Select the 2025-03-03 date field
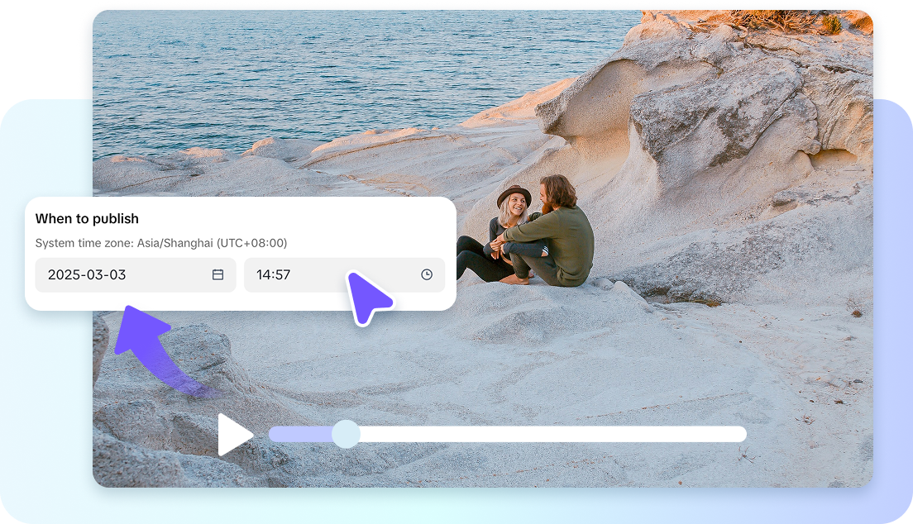The width and height of the screenshot is (913, 524). (136, 274)
